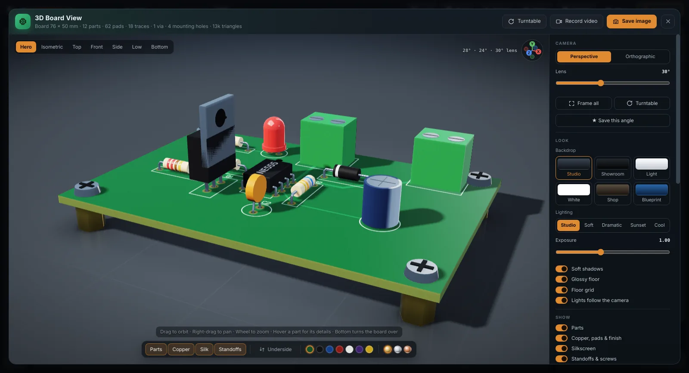Select the silver finish swatch
The width and height of the screenshot is (689, 373).
tap(397, 349)
